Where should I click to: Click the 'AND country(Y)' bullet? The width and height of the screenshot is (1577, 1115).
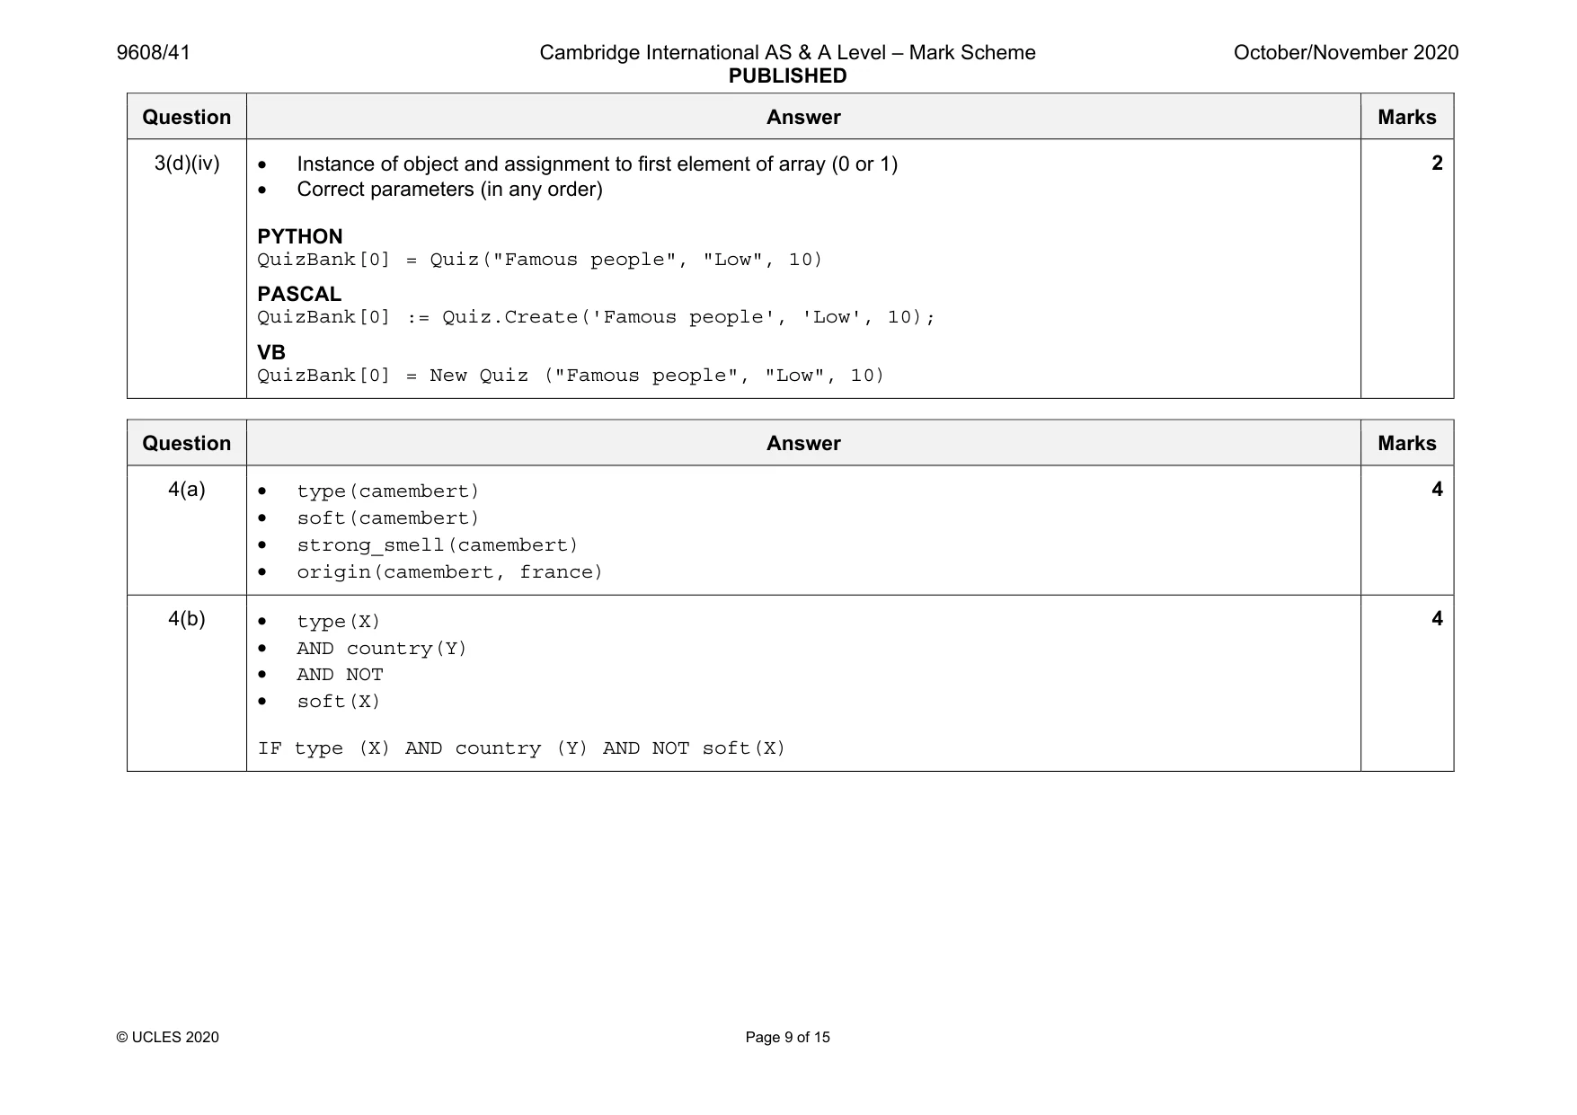point(382,649)
